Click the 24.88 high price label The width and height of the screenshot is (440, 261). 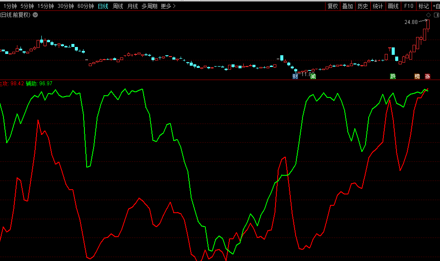pyautogui.click(x=410, y=22)
